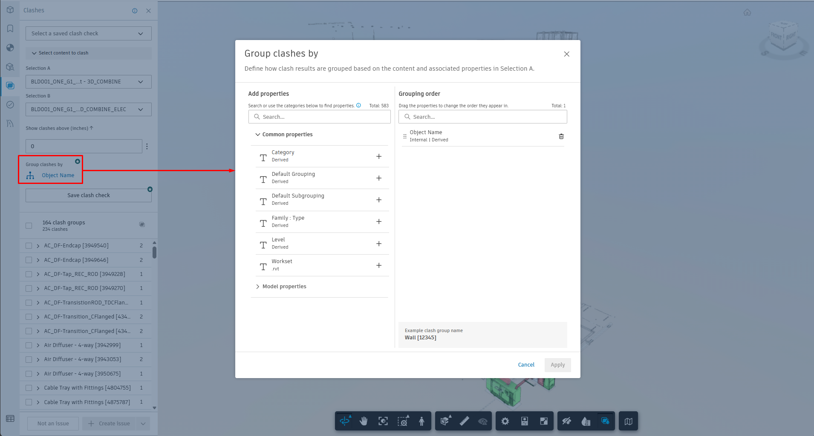The image size is (814, 436).
Task: Expand the Air Diffuser - 4-way [3942999] group
Action: click(38, 345)
